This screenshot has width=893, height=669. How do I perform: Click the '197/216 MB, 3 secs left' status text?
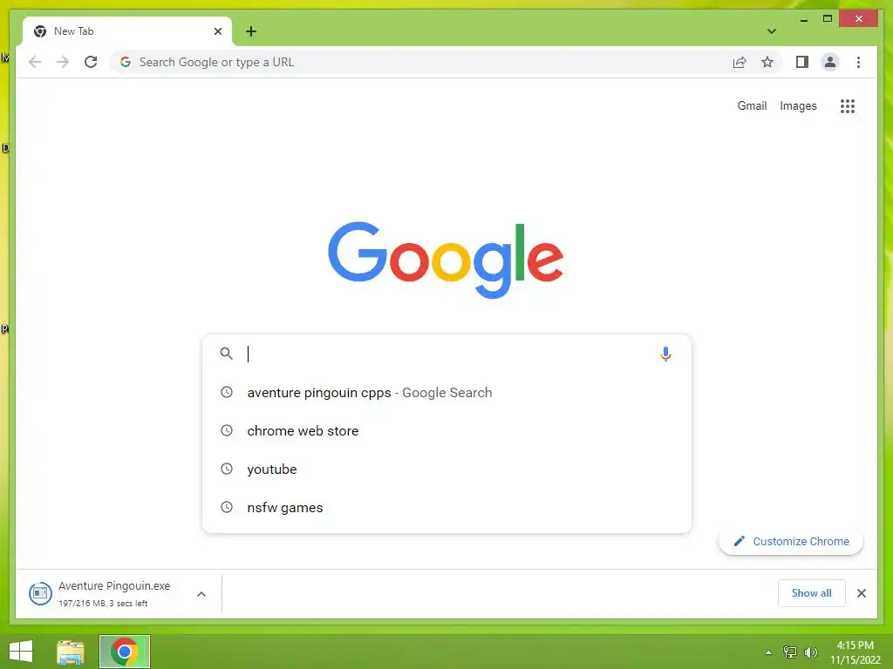103,604
